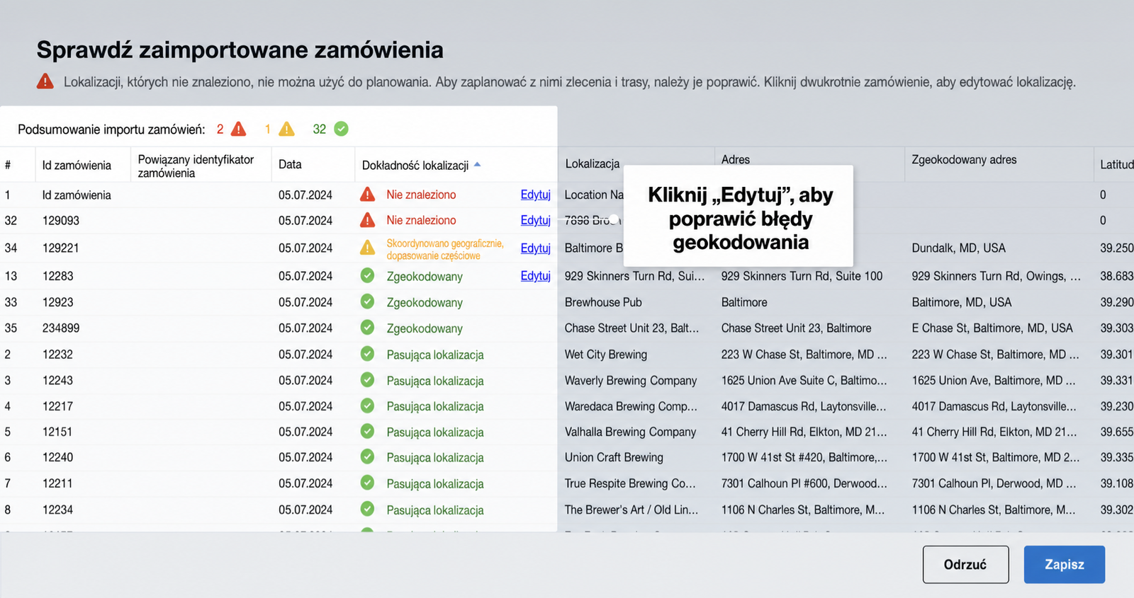The width and height of the screenshot is (1134, 598).
Task: Sort by Id zamówienia column header
Action: (77, 165)
